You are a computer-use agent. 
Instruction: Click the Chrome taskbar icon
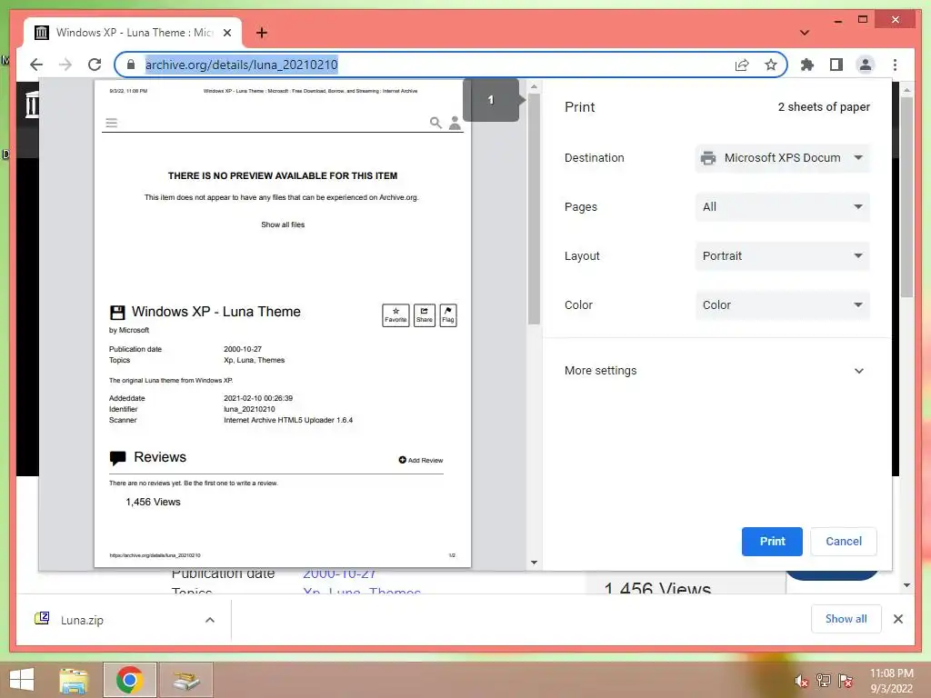[129, 680]
